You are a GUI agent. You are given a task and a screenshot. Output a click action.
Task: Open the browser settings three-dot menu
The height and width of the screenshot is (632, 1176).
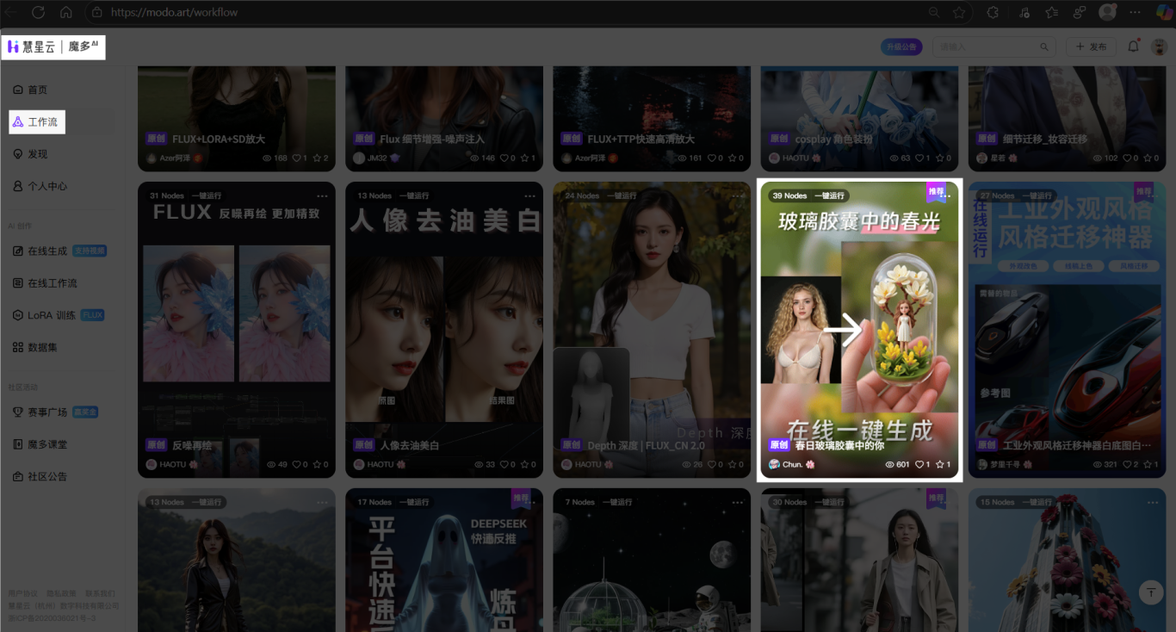pyautogui.click(x=1136, y=13)
